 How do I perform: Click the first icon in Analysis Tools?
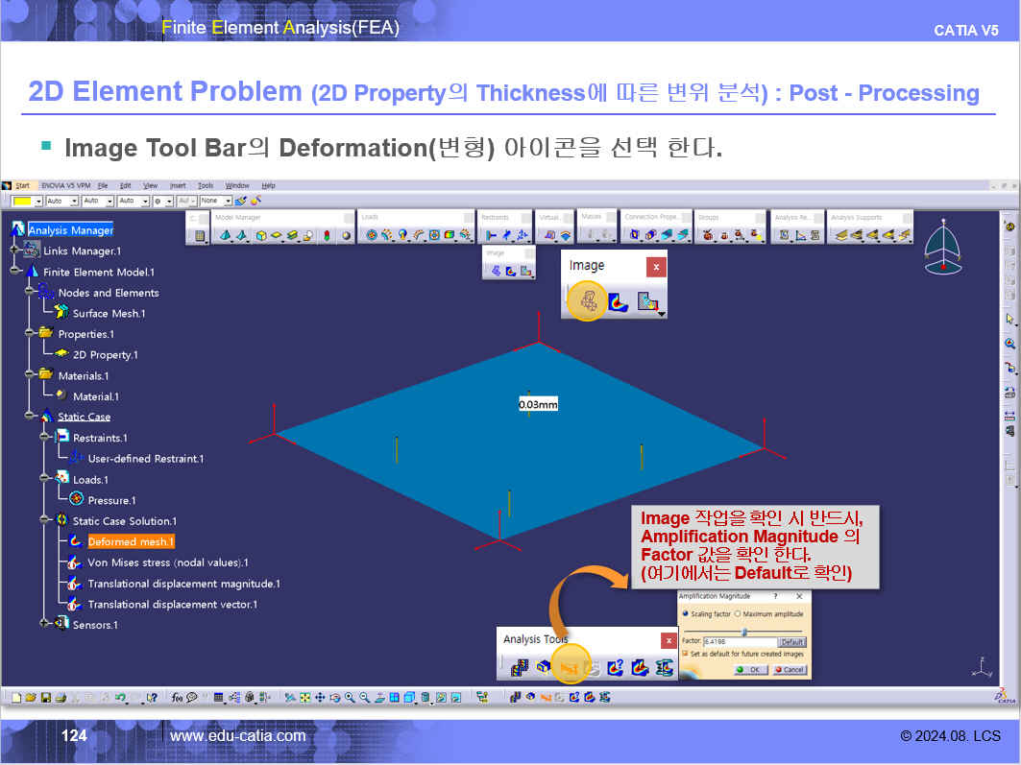[519, 667]
